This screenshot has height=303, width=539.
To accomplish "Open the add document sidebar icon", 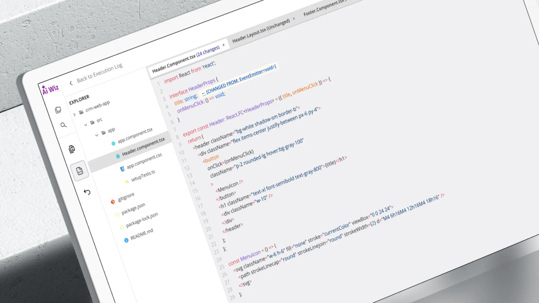I will click(x=72, y=149).
